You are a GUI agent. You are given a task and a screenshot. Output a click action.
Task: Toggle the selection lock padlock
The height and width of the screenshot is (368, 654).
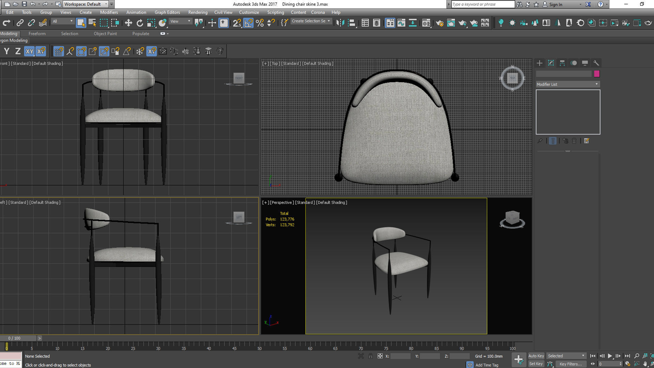(370, 356)
